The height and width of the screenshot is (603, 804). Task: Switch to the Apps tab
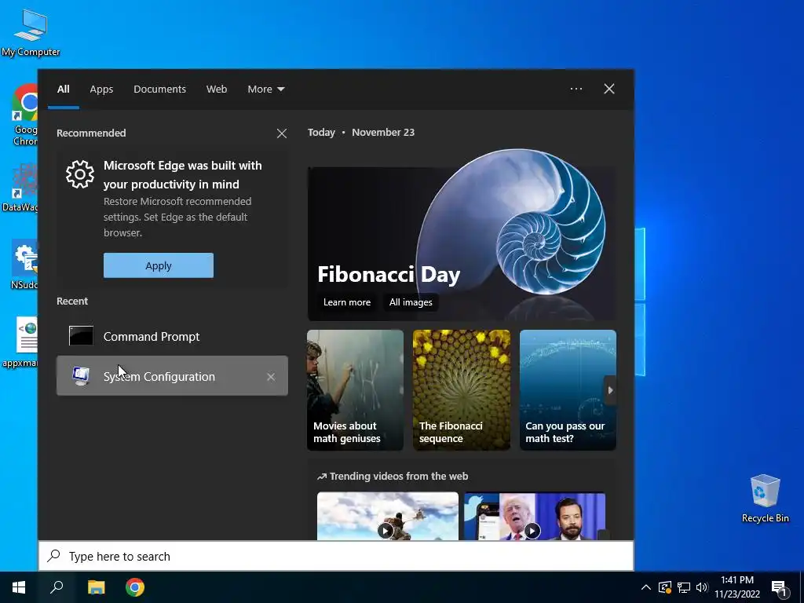(101, 90)
